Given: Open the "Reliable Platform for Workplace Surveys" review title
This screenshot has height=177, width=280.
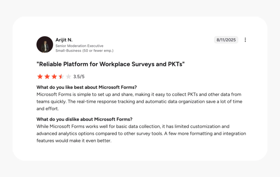Looking at the screenshot, I should pos(111,64).
